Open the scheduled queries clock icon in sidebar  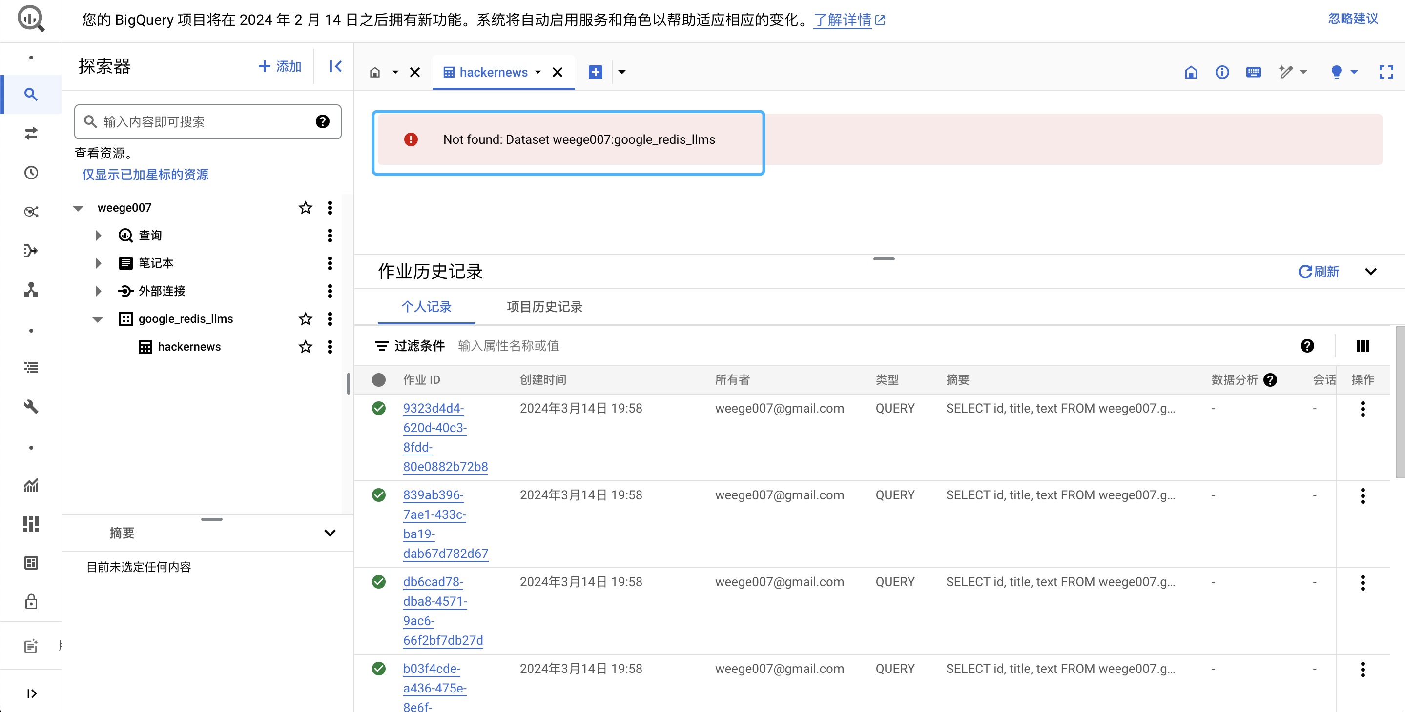tap(31, 173)
